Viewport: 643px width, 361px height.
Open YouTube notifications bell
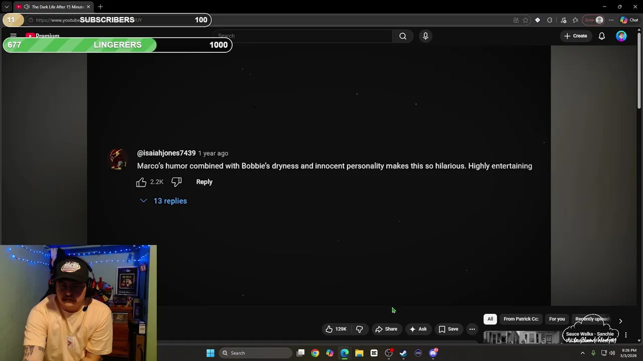tap(602, 36)
